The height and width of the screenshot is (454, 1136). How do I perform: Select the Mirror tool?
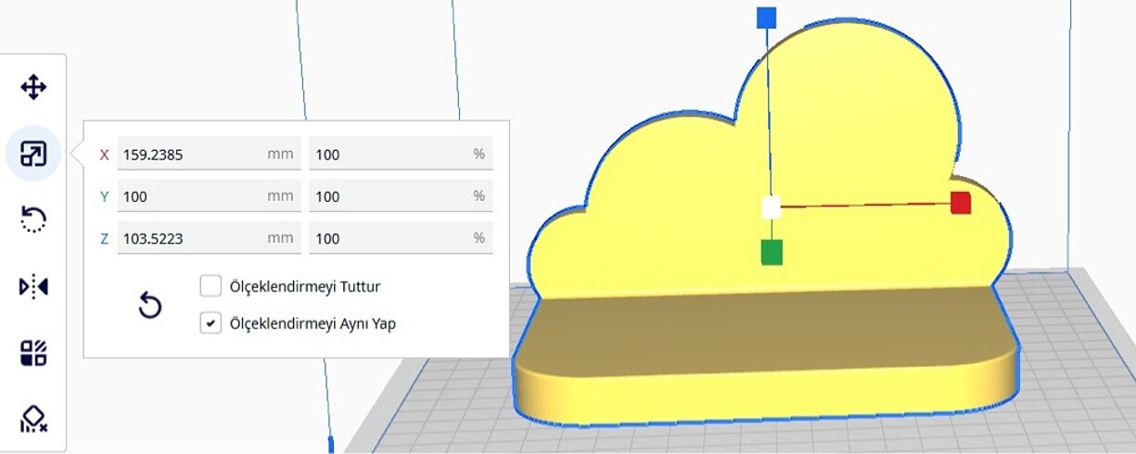(33, 286)
